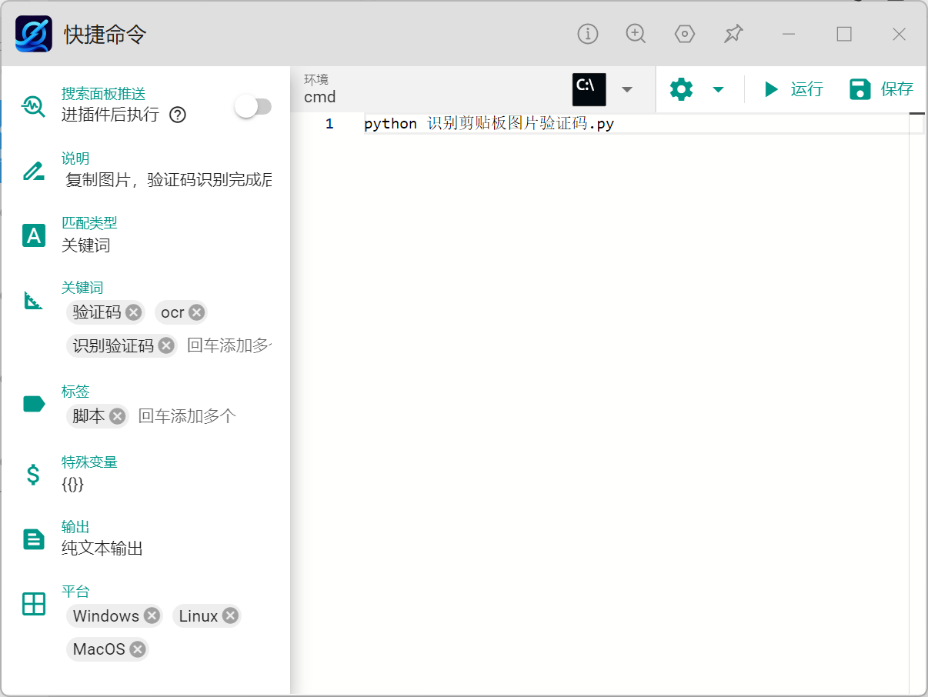Click the green gear settings icon

(x=681, y=89)
